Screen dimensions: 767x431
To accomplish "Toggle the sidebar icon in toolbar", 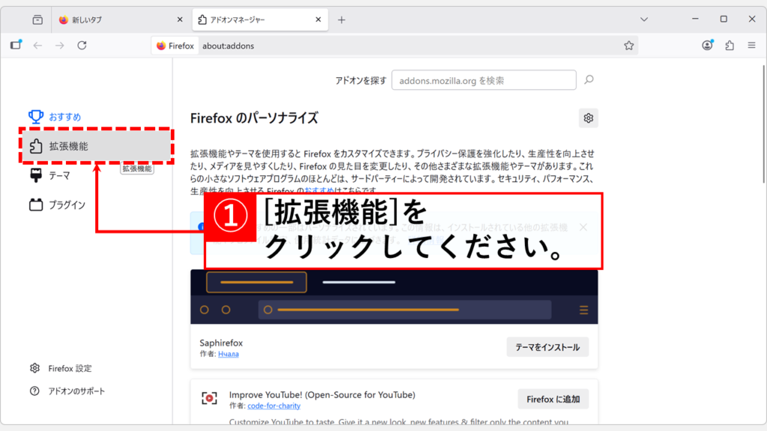I will 16,45.
